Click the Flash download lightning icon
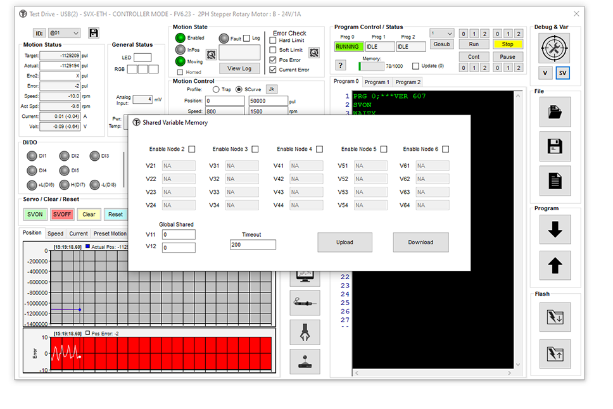 (x=555, y=317)
